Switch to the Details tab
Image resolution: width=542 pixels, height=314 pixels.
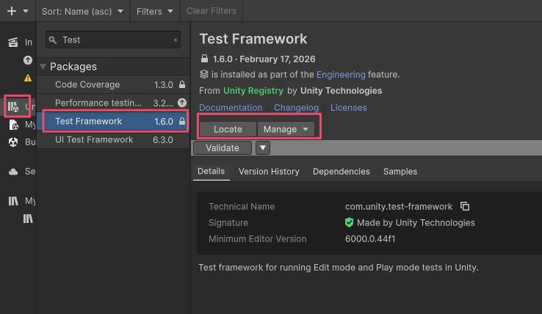(211, 172)
